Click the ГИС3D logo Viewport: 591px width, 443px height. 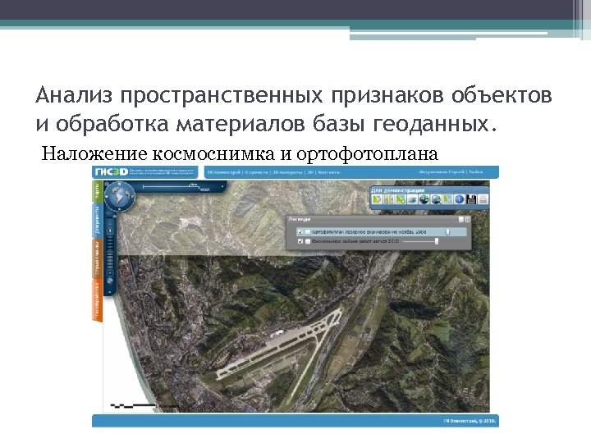tap(112, 171)
